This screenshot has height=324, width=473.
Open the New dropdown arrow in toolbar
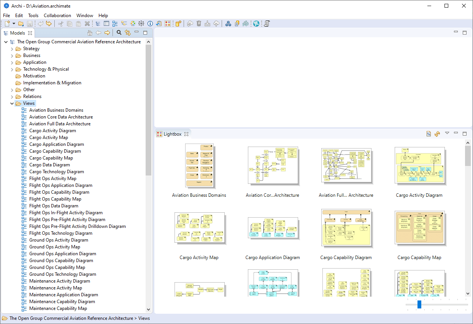click(14, 24)
